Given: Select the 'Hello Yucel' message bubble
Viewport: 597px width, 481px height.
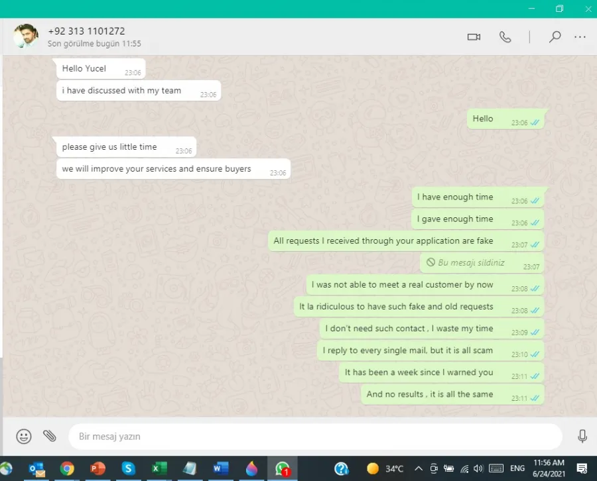Looking at the screenshot, I should (100, 69).
